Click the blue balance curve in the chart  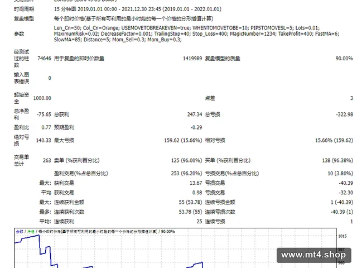pos(40,244)
